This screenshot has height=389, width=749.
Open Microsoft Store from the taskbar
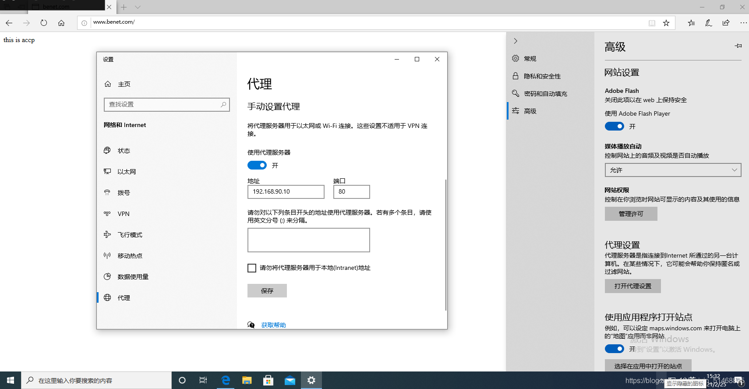(x=269, y=380)
